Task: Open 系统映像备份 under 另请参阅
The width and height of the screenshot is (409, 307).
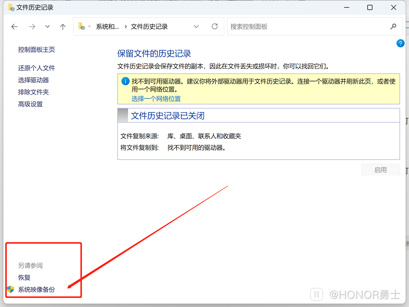Action: click(x=37, y=289)
